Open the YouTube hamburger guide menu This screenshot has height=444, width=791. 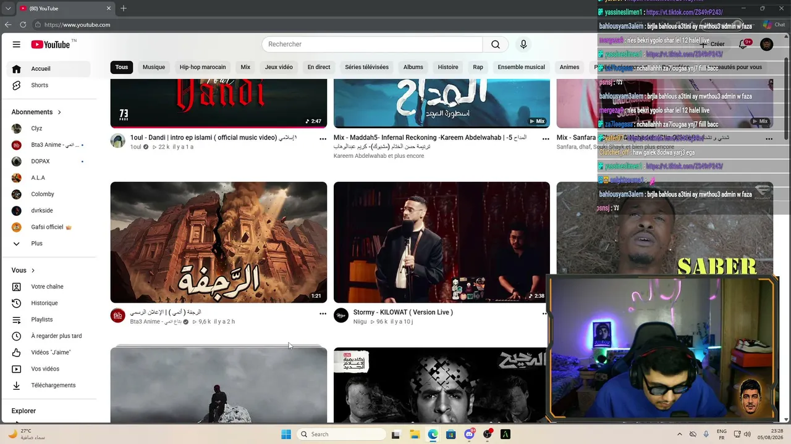(17, 44)
